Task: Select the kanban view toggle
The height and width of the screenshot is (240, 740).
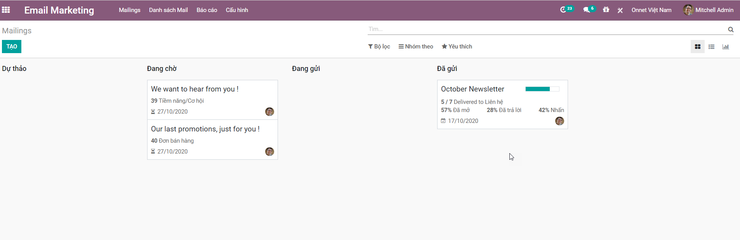Action: pyautogui.click(x=697, y=47)
